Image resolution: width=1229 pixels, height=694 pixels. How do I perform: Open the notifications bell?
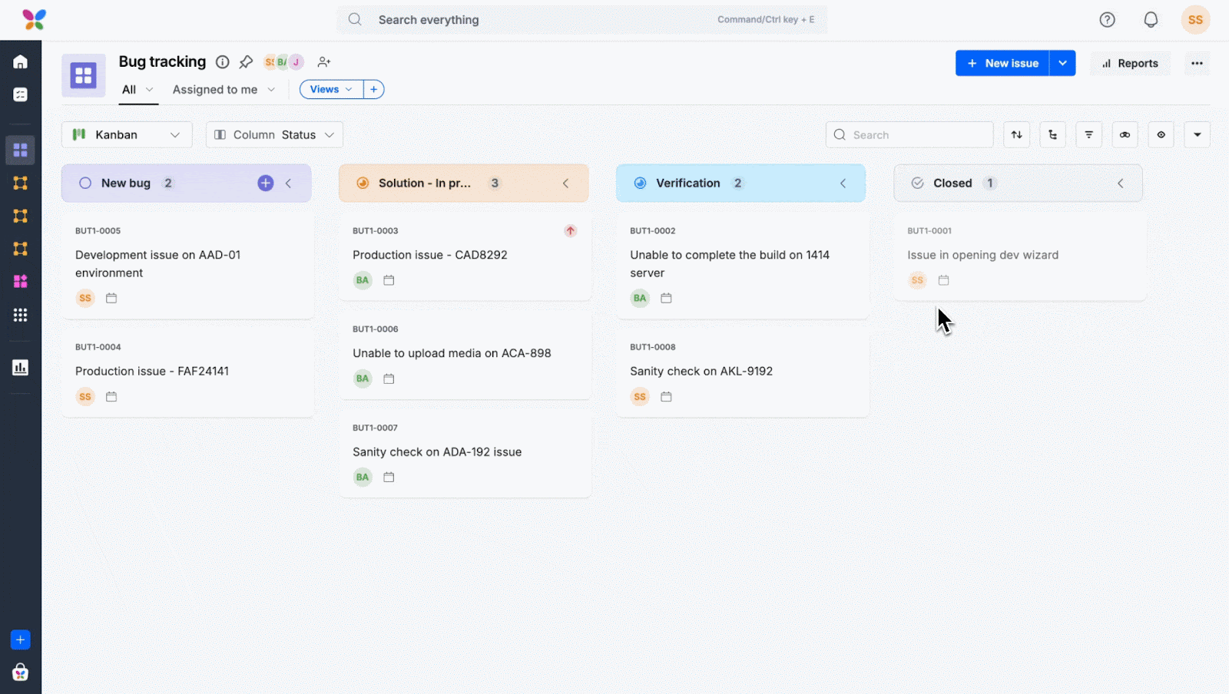click(x=1151, y=20)
